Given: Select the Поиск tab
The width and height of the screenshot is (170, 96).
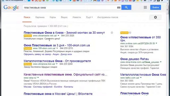Looking at the screenshot, I should (27, 17).
